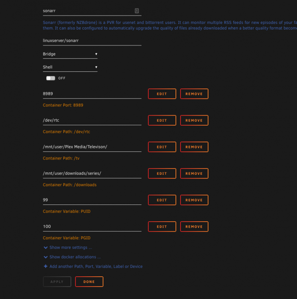Click the Container Variable: PGID label
297x299 pixels.
point(67,238)
